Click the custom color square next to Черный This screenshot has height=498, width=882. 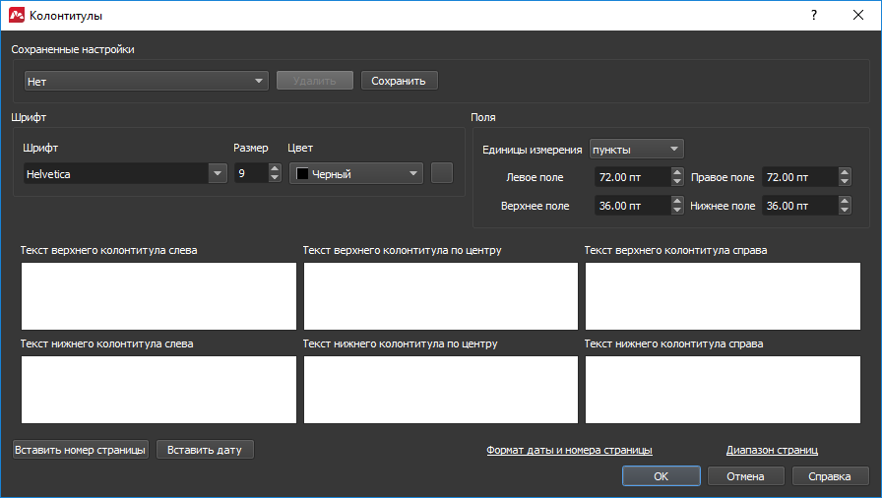pyautogui.click(x=442, y=172)
